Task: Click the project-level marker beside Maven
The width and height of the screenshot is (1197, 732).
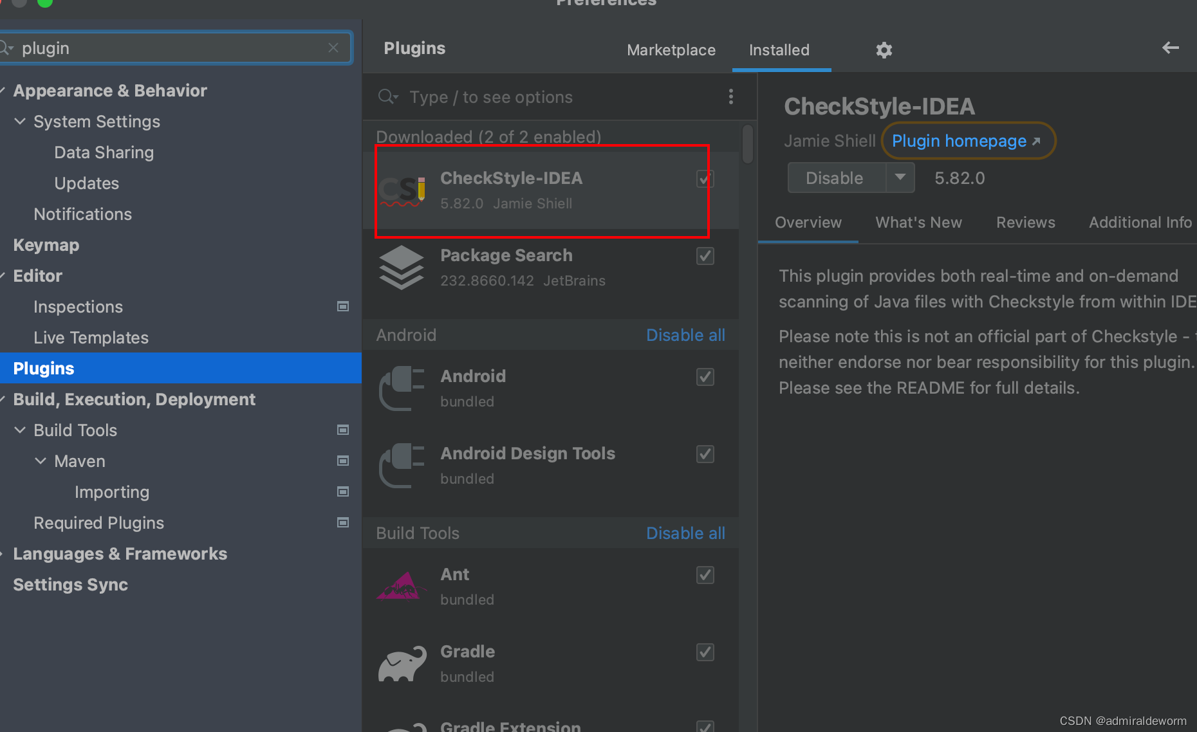Action: [x=343, y=461]
